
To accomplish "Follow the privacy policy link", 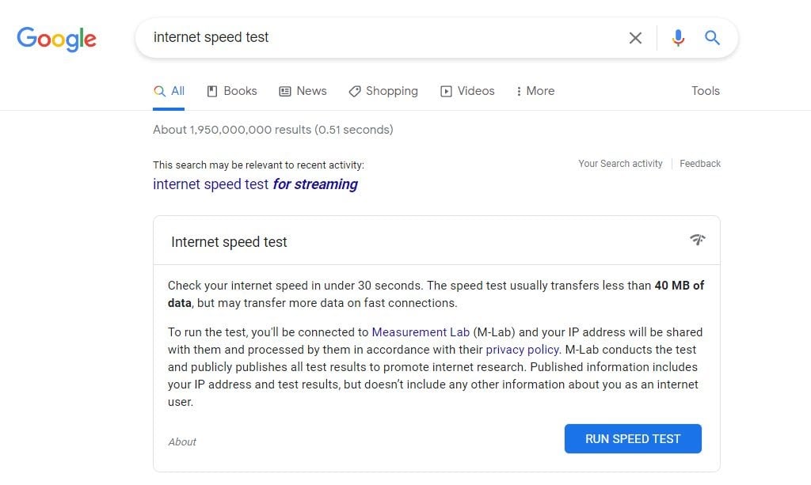I will pyautogui.click(x=522, y=350).
